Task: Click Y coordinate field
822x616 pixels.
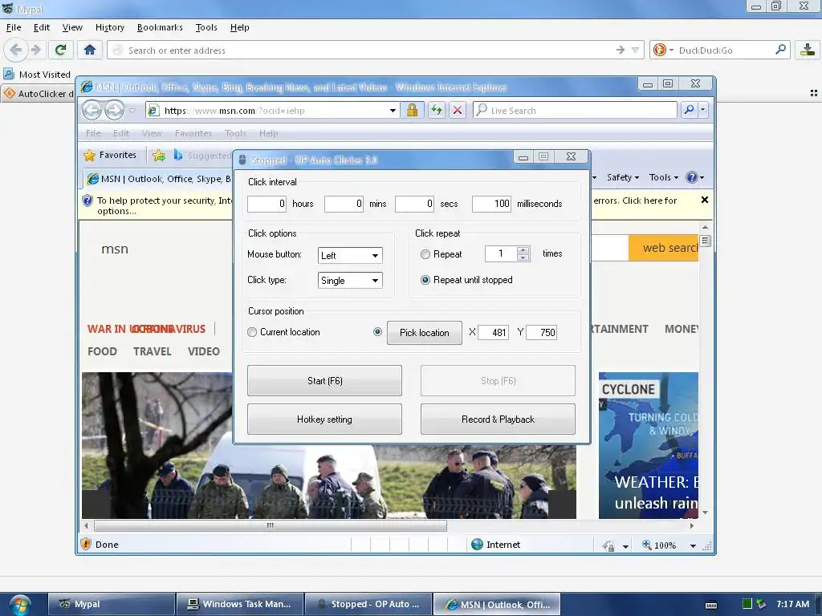Action: 542,332
